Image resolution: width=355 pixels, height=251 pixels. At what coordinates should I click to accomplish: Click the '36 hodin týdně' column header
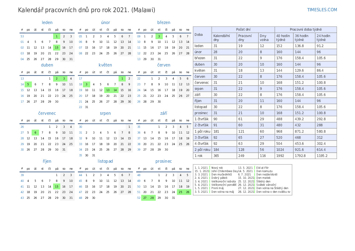[x=304, y=38]
